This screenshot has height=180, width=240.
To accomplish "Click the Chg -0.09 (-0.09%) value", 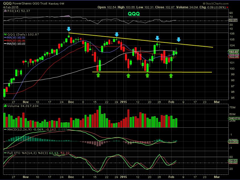I will (212, 7).
